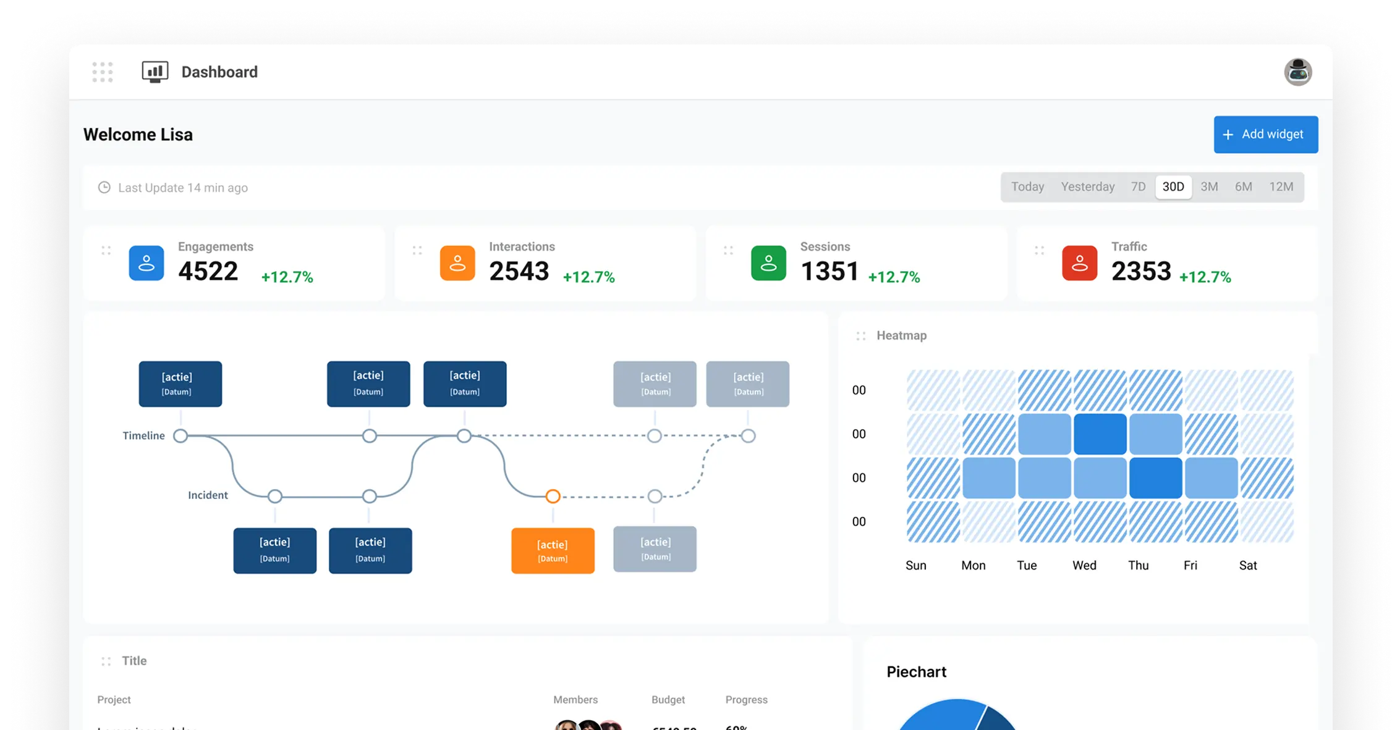1392x730 pixels.
Task: Grab the Interactions card drag handle
Action: [x=417, y=251]
